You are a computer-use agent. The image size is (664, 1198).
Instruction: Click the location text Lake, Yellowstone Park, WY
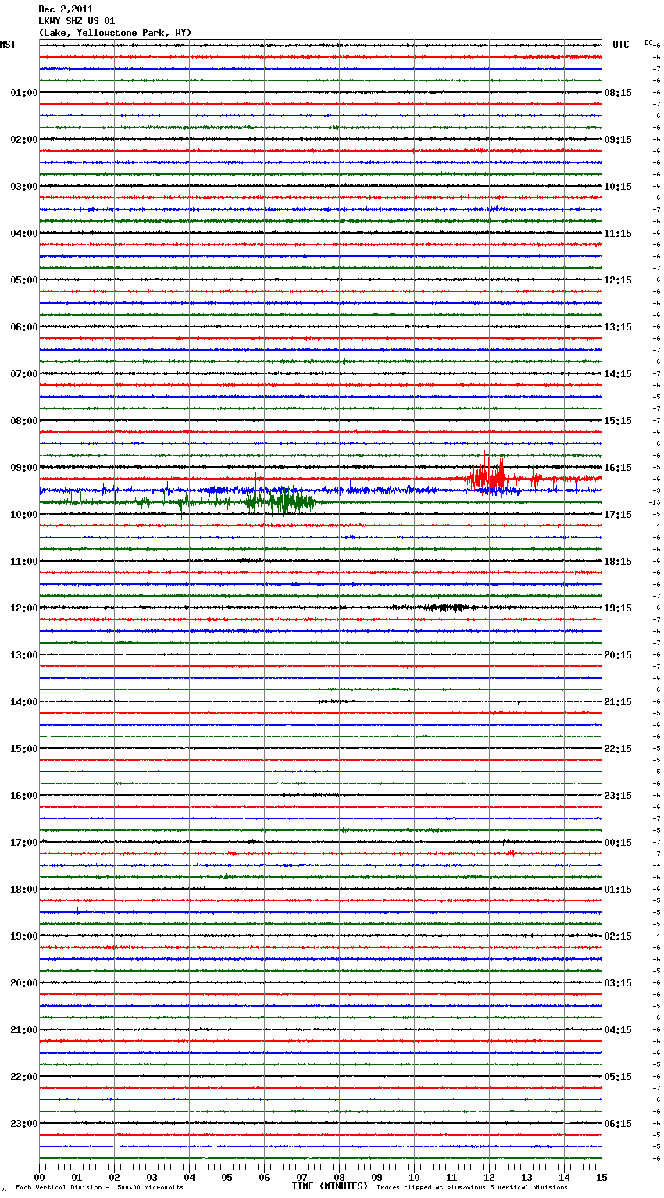click(x=115, y=33)
